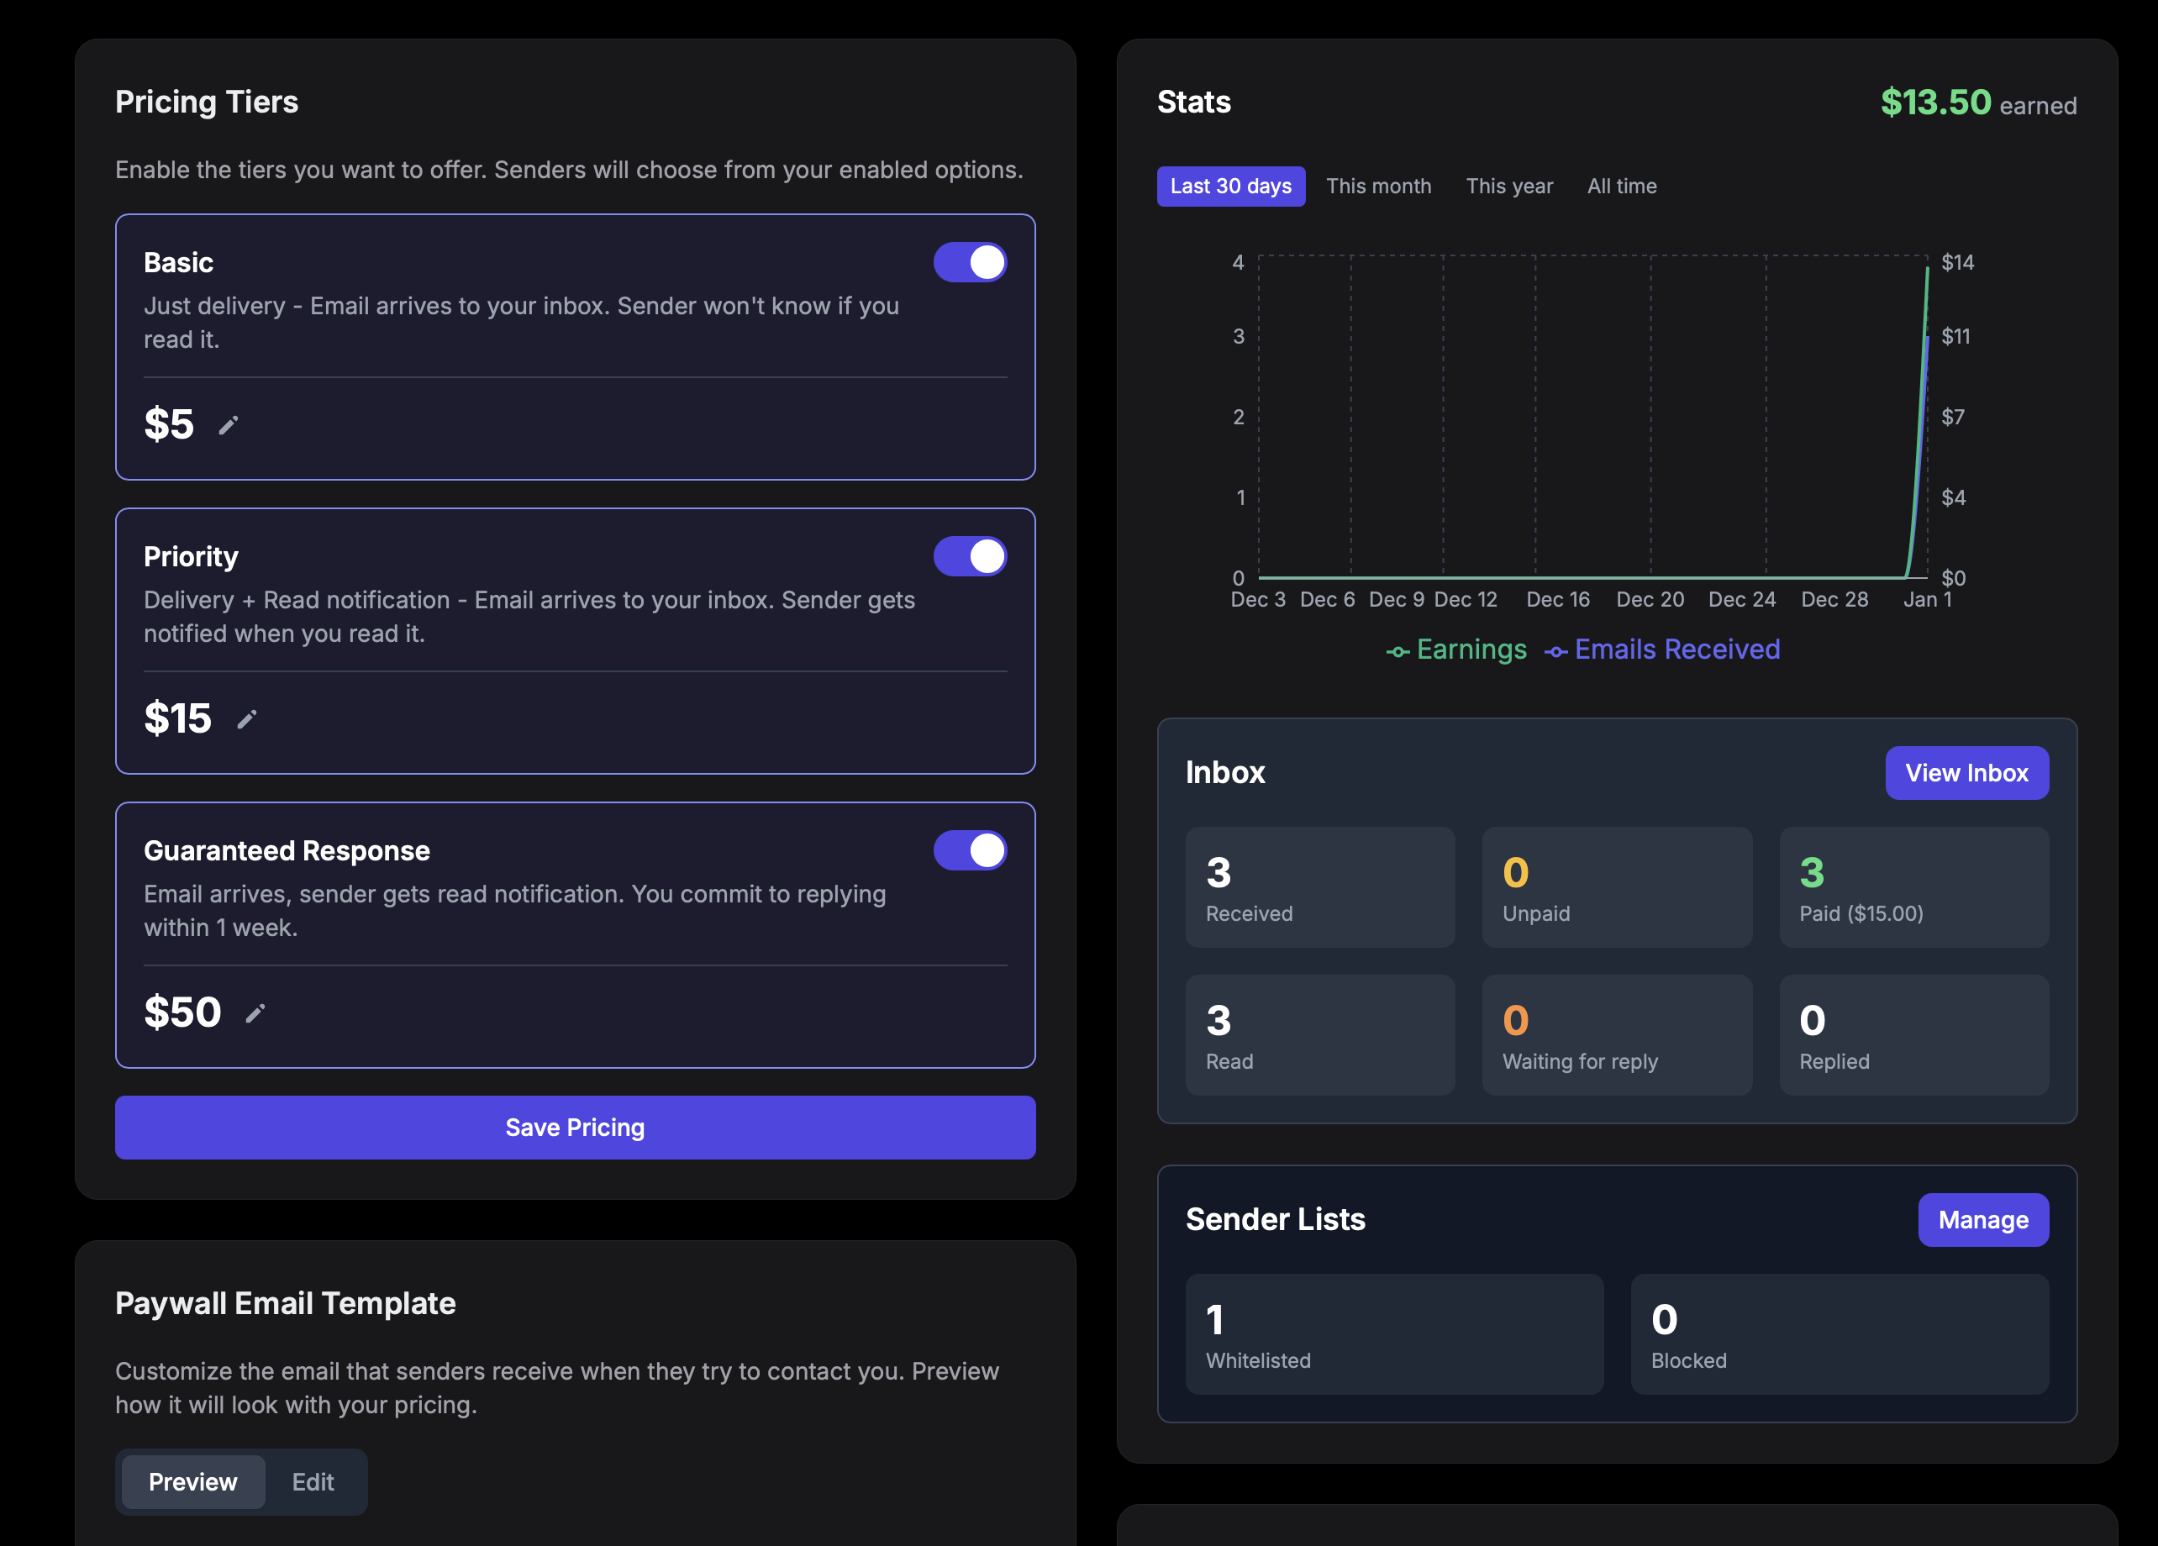Select the Last 30 days filter

click(x=1230, y=186)
